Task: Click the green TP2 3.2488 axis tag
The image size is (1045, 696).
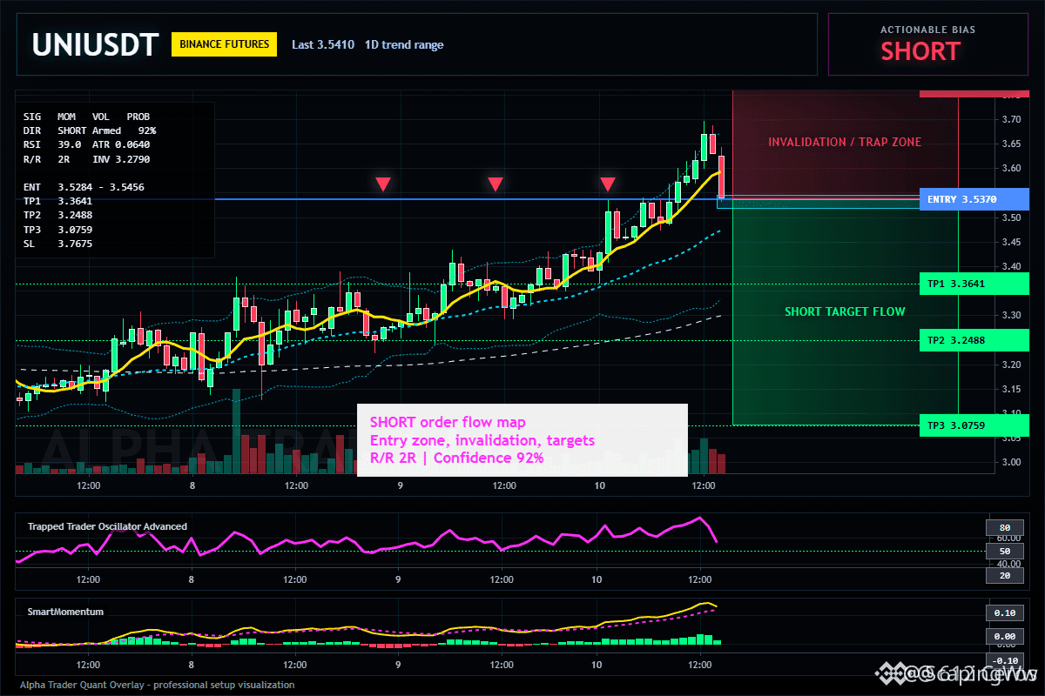Action: 974,340
